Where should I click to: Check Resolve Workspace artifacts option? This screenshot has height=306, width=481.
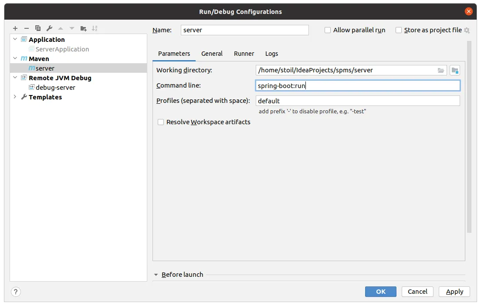pos(161,122)
